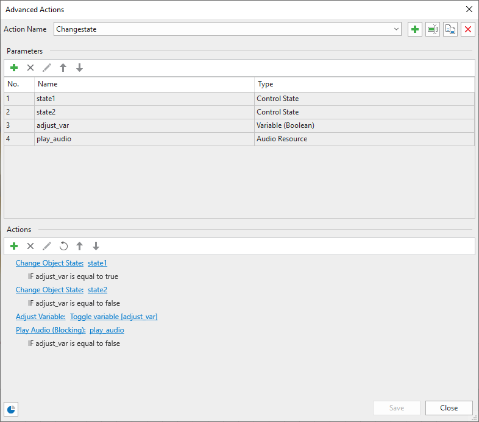The image size is (479, 422).
Task: Click the Name column header
Action: click(144, 84)
